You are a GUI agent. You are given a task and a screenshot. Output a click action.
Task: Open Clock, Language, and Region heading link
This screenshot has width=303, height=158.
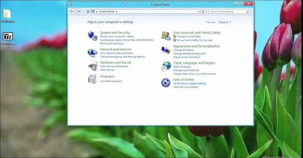tap(194, 63)
